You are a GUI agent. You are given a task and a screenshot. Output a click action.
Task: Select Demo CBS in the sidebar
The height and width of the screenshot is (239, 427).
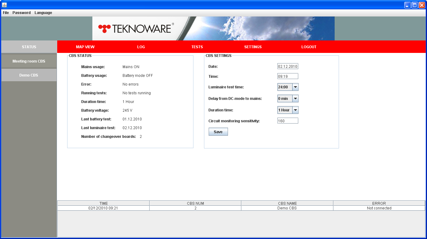pos(29,75)
